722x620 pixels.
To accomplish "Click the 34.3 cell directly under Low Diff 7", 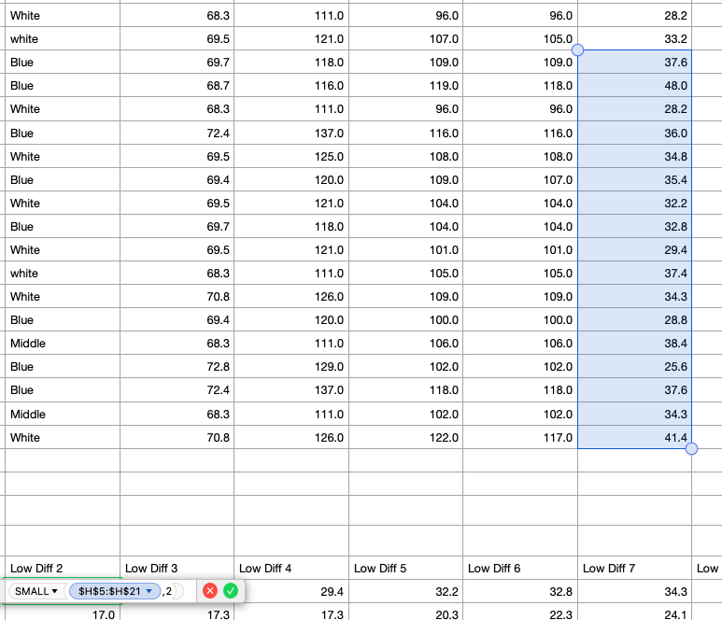I will [x=634, y=591].
